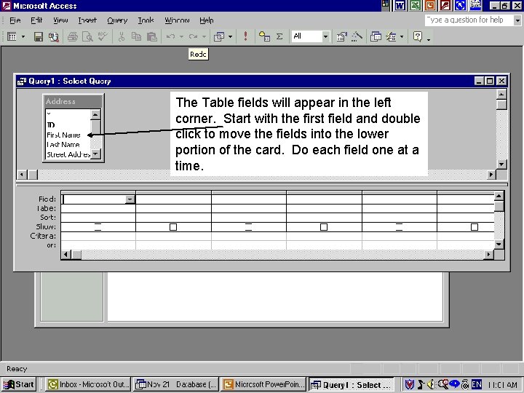
Task: Click the Sort cell in the first grid column
Action: tap(98, 218)
